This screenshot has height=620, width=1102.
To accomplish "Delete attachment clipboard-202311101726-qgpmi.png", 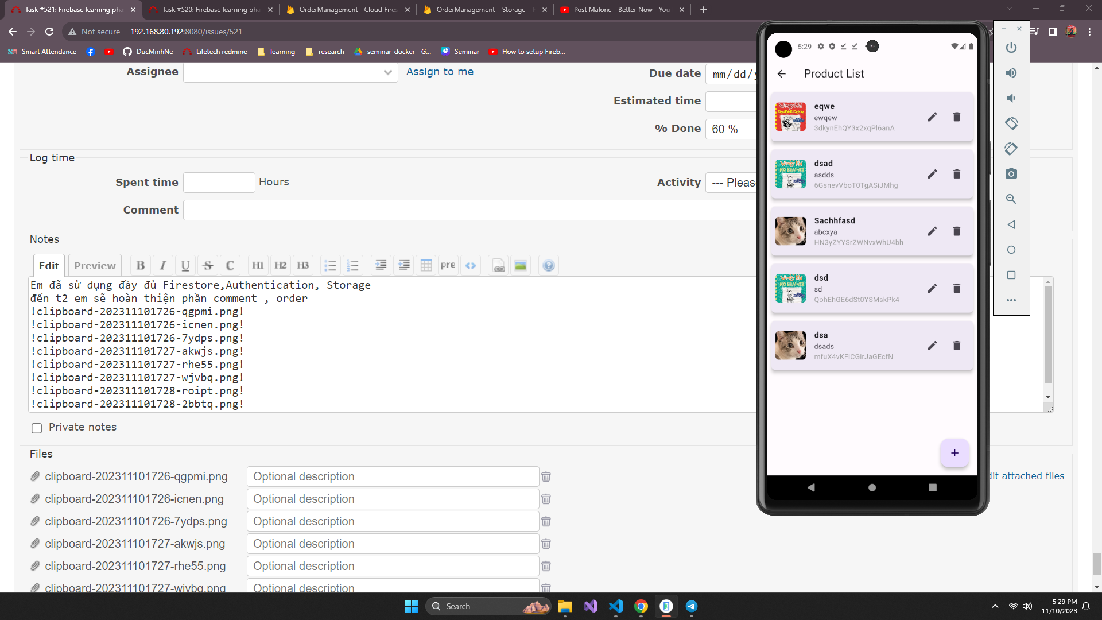I will pyautogui.click(x=546, y=477).
